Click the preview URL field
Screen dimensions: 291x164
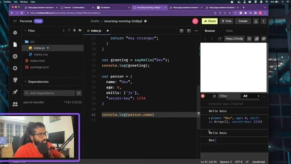tap(234, 39)
